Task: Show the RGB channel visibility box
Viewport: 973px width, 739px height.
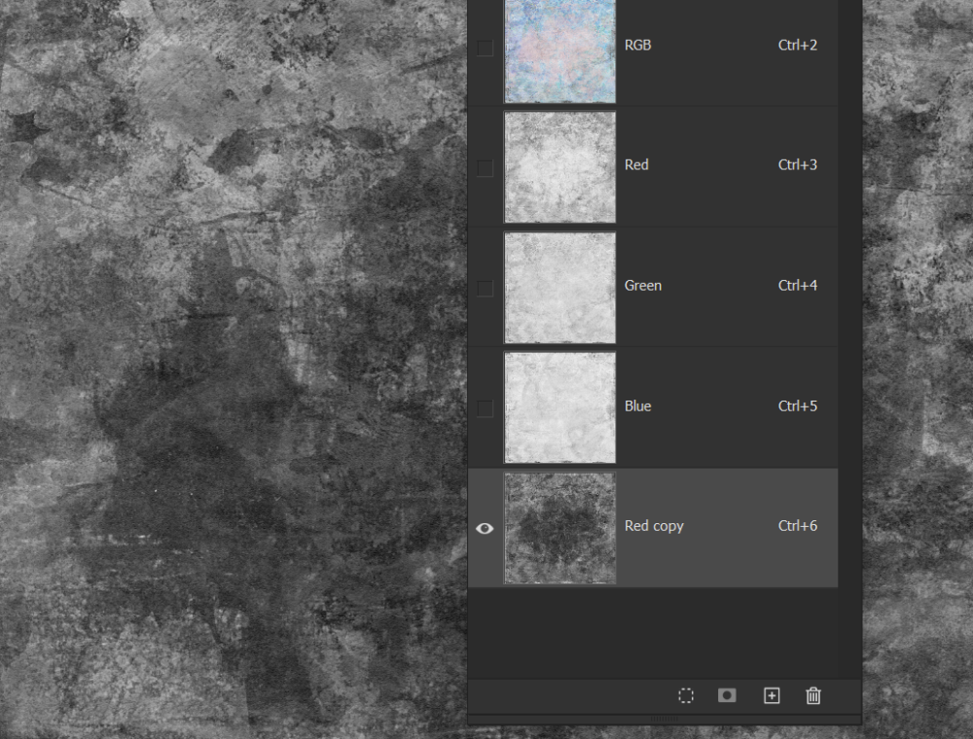Action: click(x=485, y=48)
